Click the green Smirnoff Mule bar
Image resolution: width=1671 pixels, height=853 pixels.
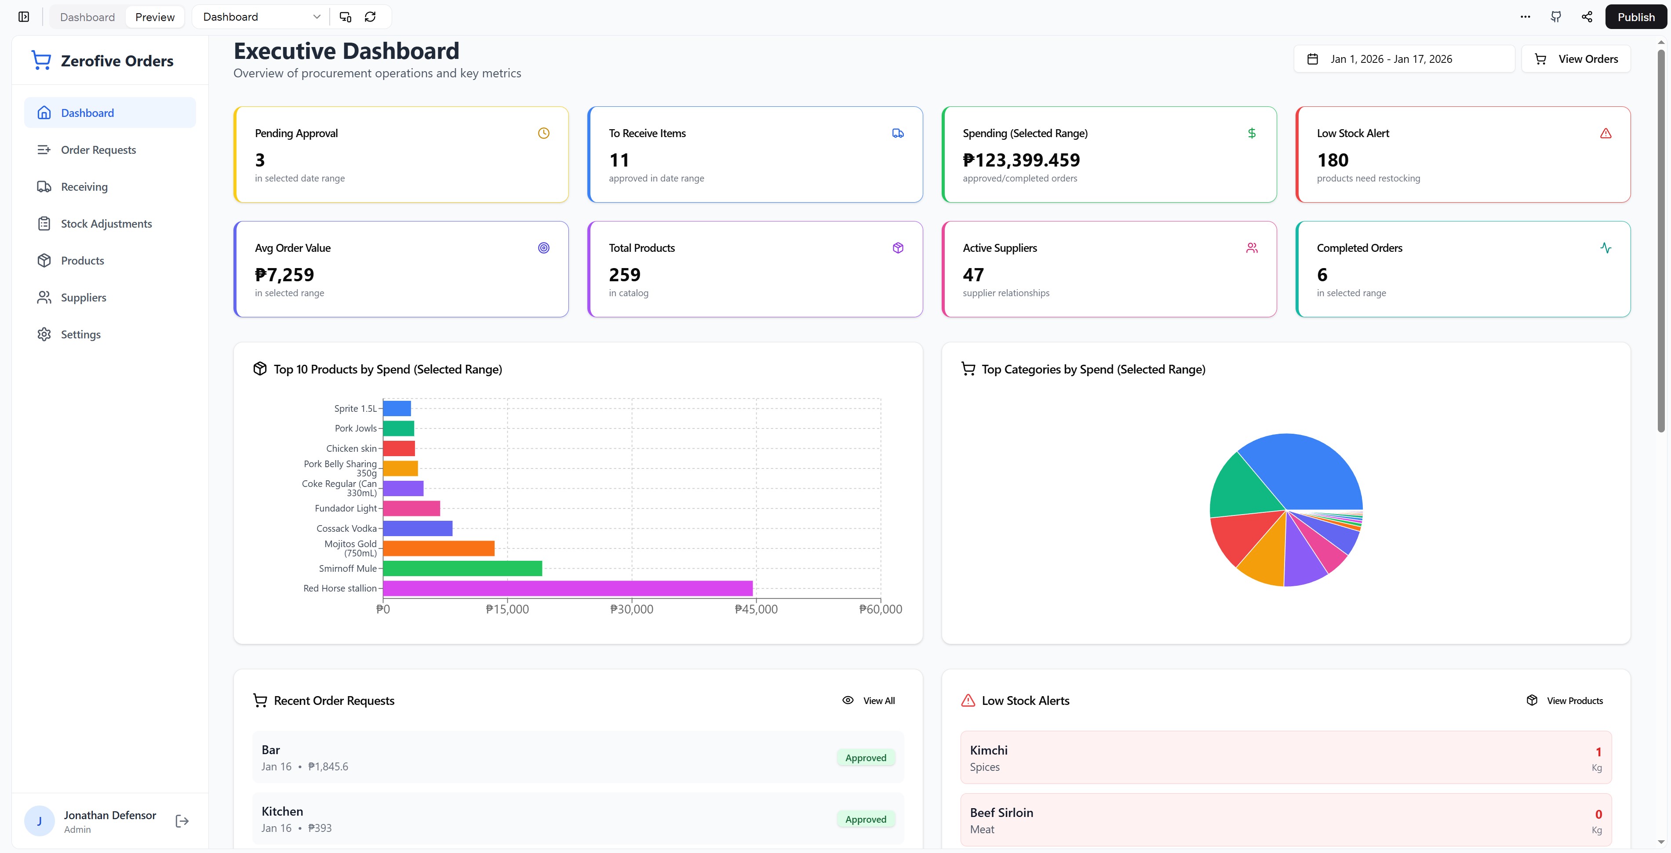coord(462,568)
